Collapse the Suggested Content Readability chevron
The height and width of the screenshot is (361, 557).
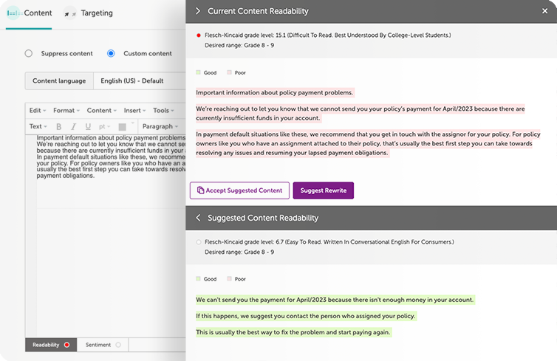tap(198, 218)
